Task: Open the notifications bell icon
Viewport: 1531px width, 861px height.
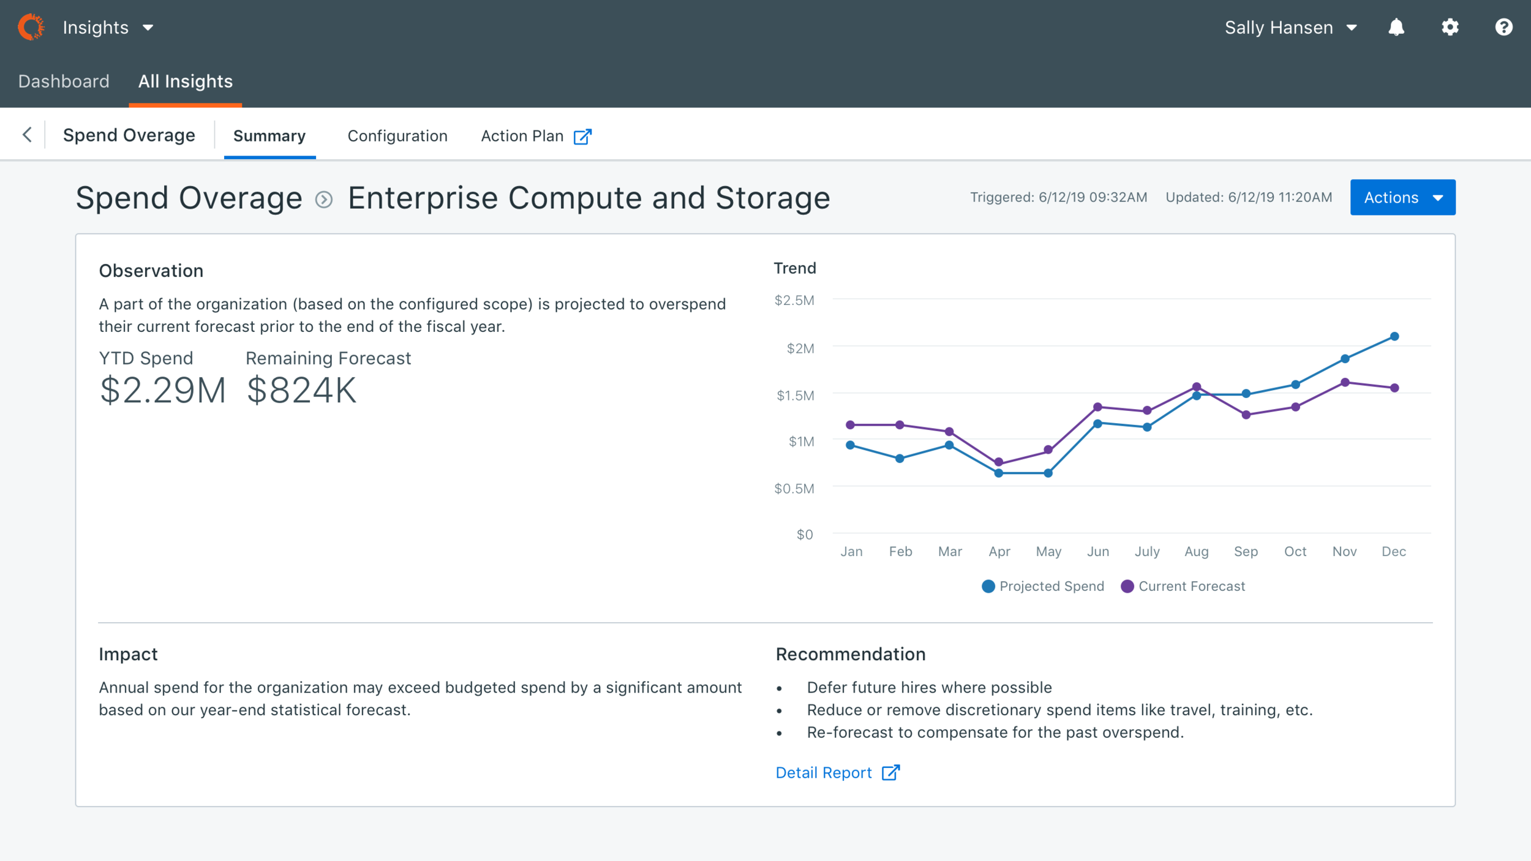Action: (x=1396, y=28)
